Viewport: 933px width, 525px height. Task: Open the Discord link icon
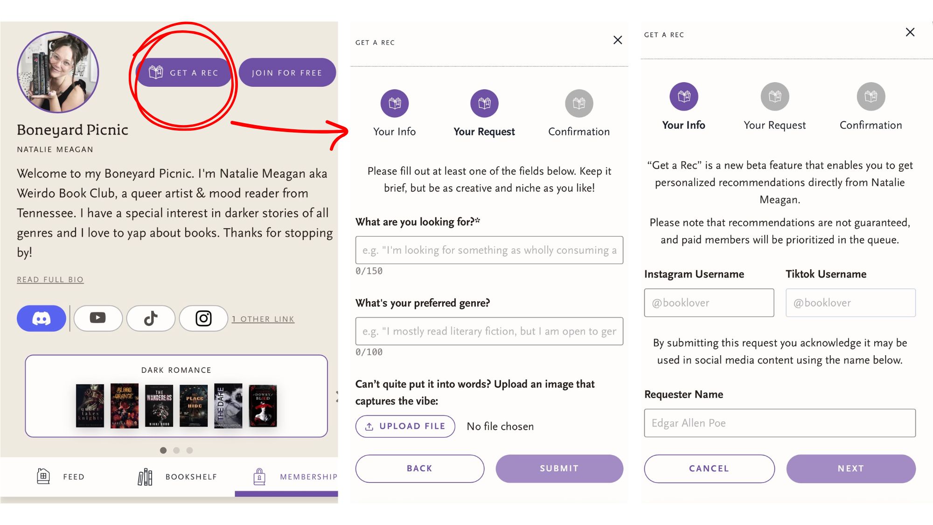point(42,319)
